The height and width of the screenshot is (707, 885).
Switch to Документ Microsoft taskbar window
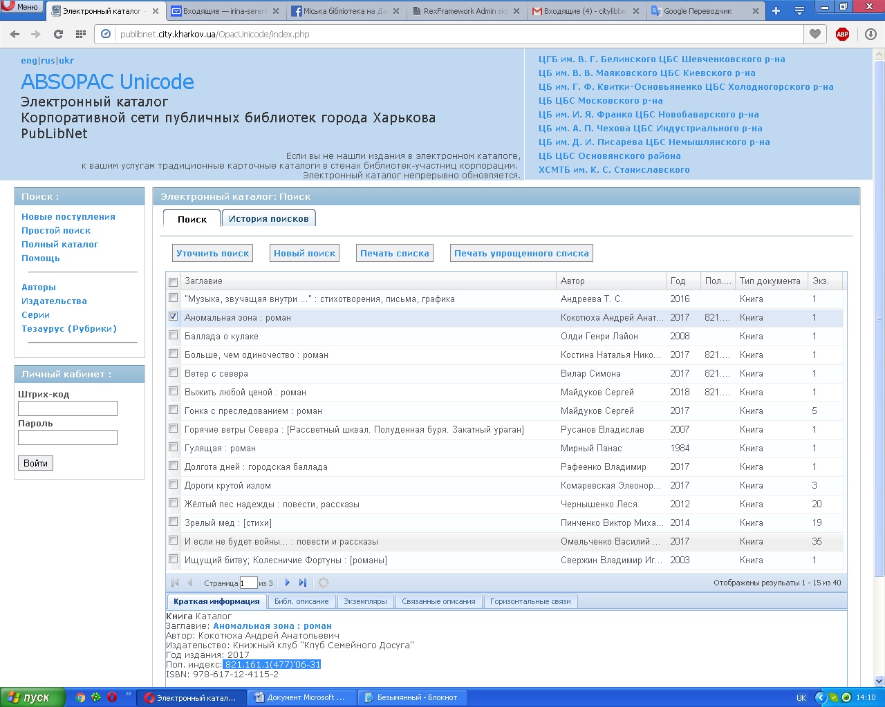pyautogui.click(x=301, y=697)
